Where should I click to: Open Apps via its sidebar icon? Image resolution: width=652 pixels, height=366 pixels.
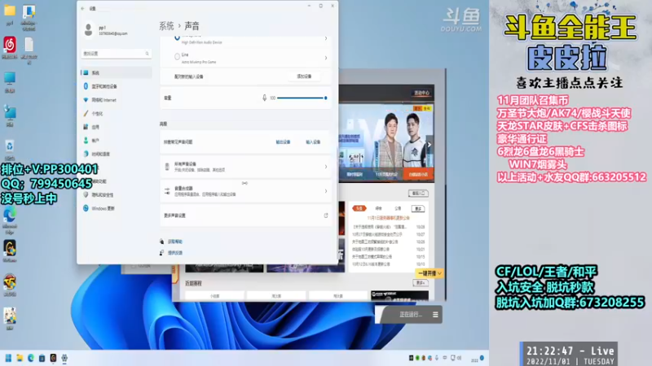coord(86,127)
